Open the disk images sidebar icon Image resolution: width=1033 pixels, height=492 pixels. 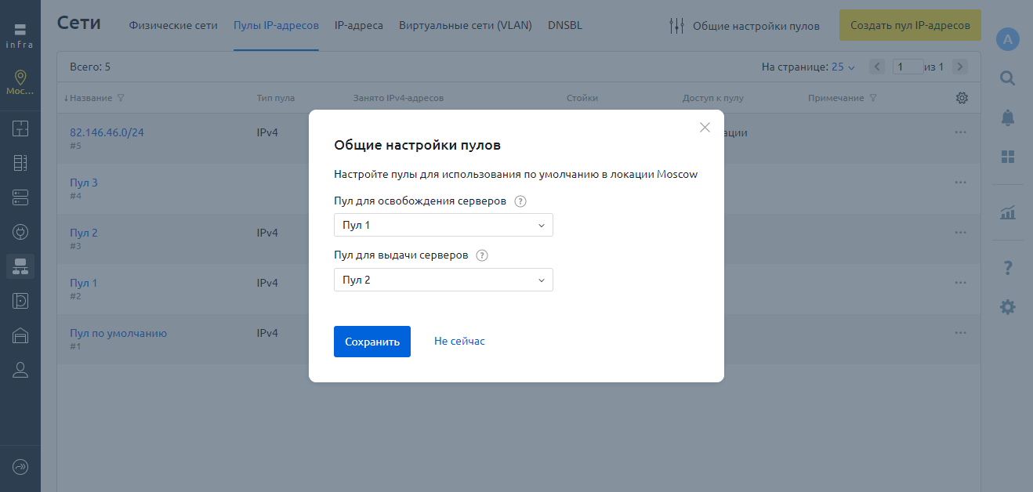(20, 301)
